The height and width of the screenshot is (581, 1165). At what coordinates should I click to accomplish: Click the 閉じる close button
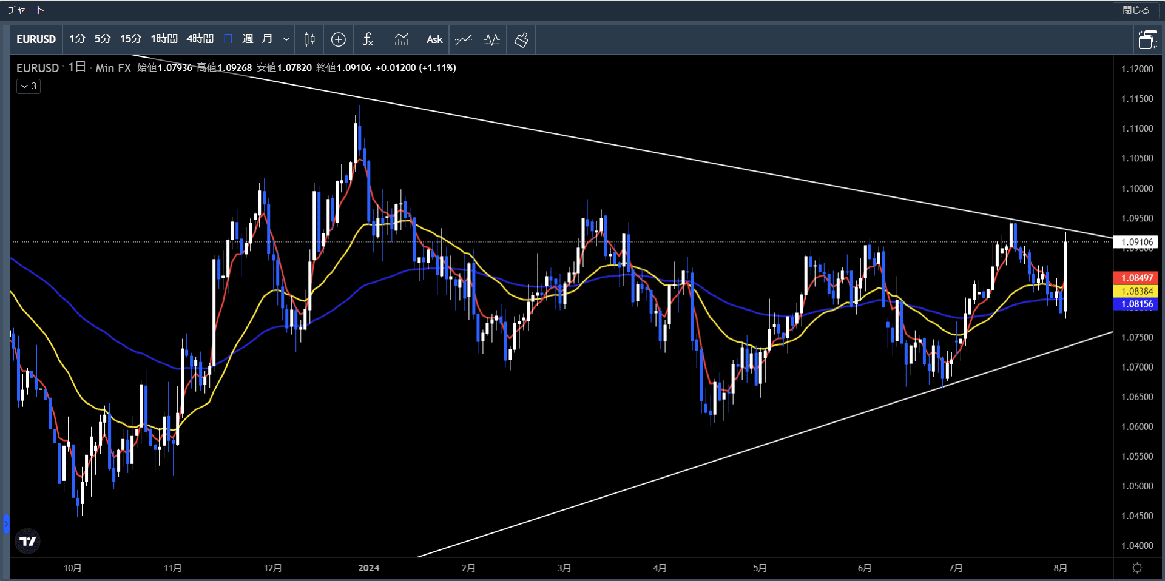coord(1136,10)
